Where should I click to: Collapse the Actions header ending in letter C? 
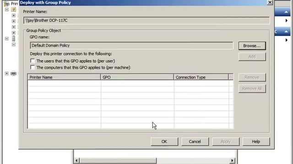[x=286, y=31]
